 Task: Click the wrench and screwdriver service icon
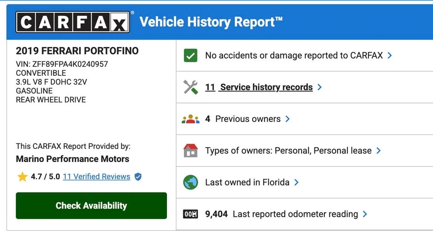[x=190, y=87]
